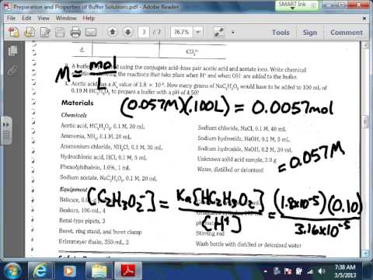Click the convert file toolbar icon

tap(30, 33)
